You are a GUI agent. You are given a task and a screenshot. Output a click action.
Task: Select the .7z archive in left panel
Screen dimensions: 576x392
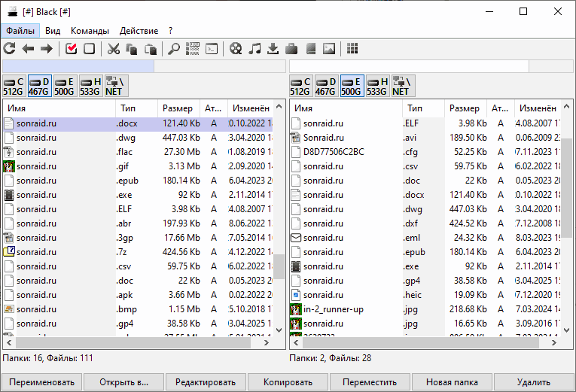coord(138,252)
